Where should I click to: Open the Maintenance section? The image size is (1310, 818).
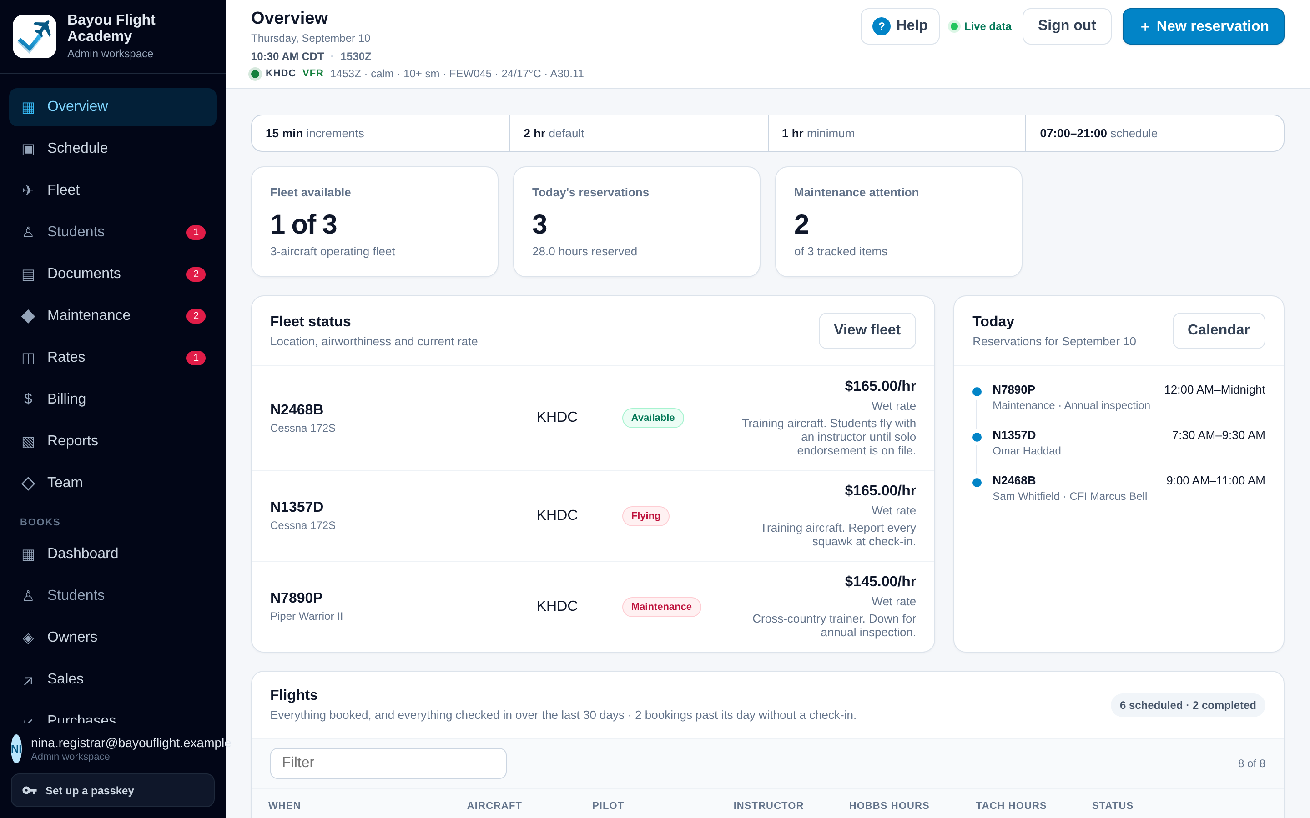pos(113,315)
